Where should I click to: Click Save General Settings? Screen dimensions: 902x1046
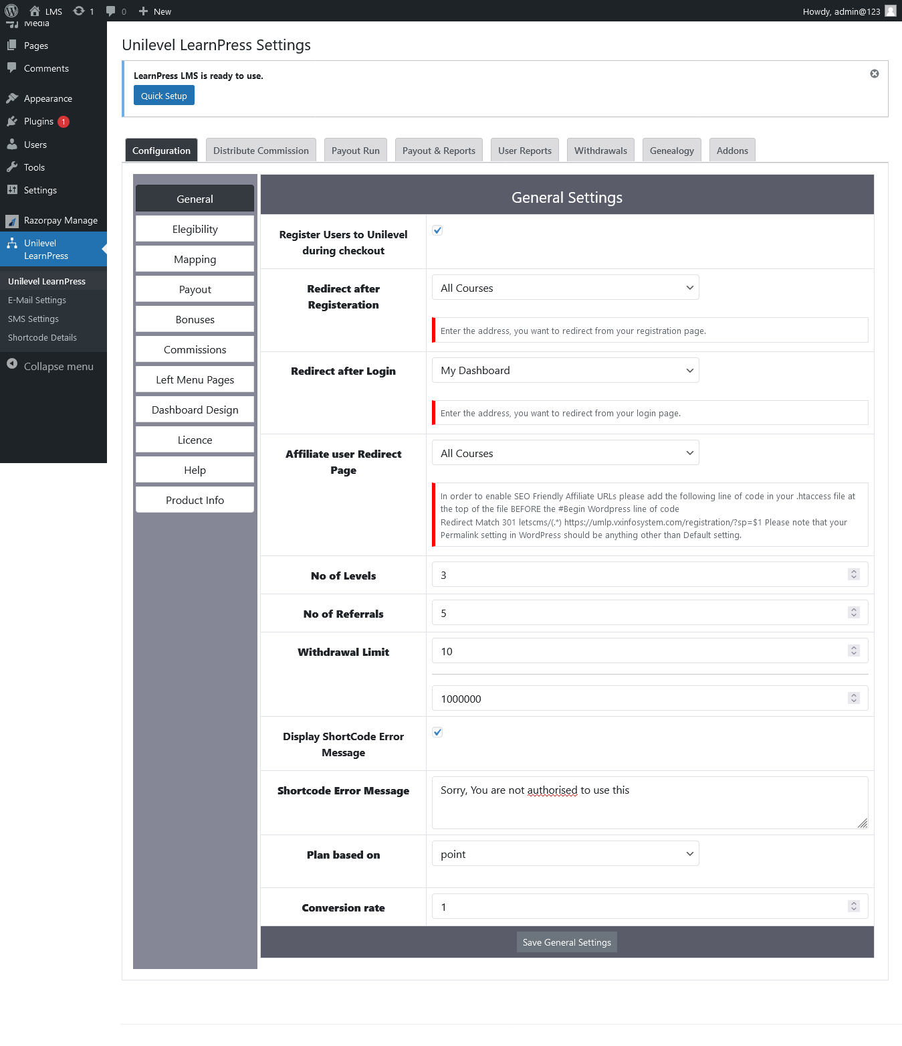(566, 942)
